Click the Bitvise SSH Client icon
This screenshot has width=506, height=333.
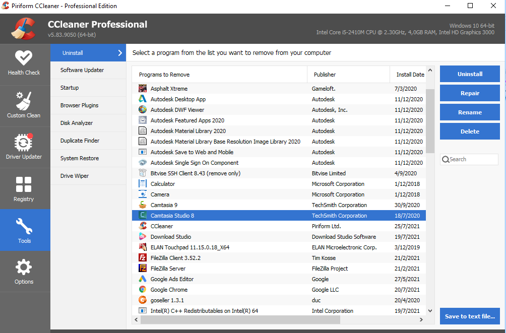pos(142,173)
